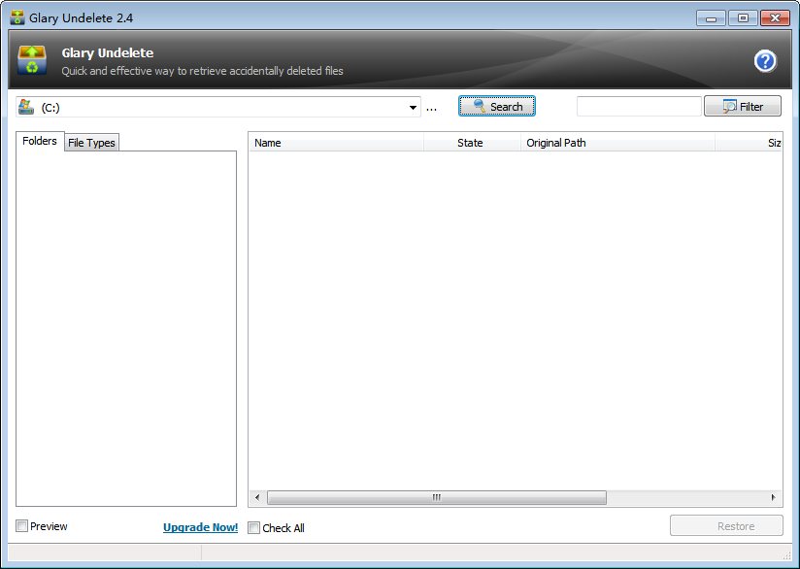
Task: Enable the Preview checkbox
Action: [22, 526]
